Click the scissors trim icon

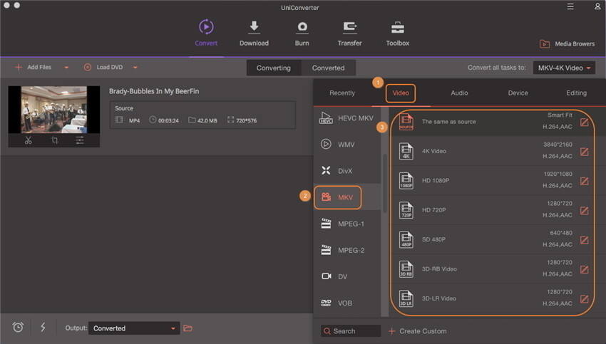point(29,140)
